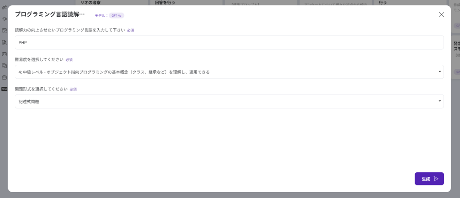Screen dimensions: 460x198
Task: Open the document search sidebar icon
Action: [4, 42]
